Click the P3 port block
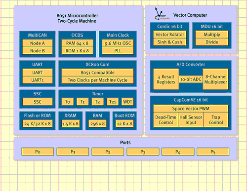Image resolution: width=247 pixels, height=191 pixels. [143, 152]
